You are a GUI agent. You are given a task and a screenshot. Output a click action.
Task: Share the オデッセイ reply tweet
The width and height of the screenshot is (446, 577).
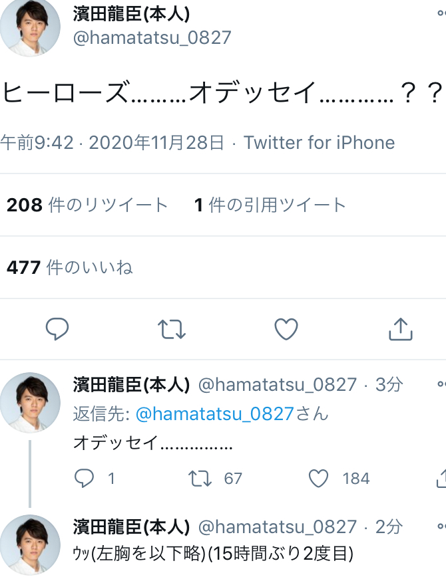tap(441, 479)
